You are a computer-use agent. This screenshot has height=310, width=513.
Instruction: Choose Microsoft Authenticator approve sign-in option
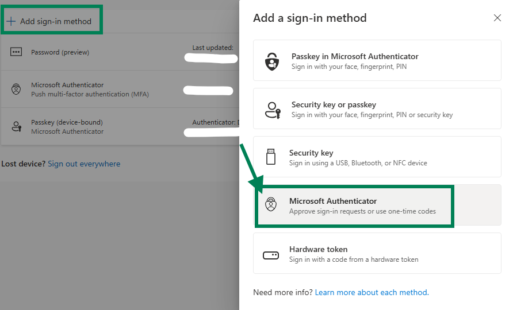tap(377, 205)
